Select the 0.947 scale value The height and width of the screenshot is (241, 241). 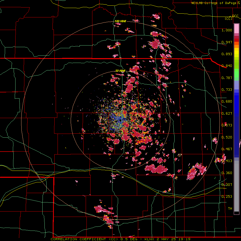point(227,42)
